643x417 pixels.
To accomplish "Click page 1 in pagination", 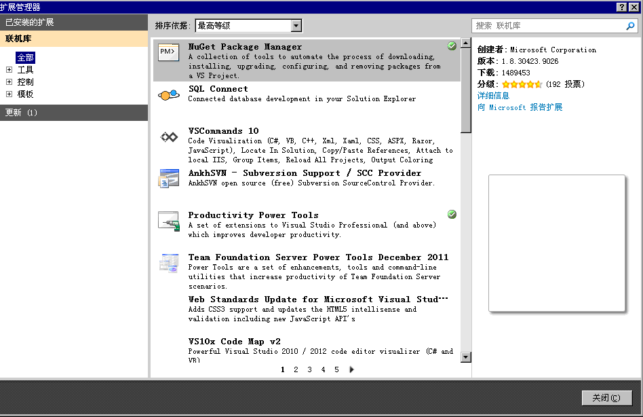I will click(283, 369).
